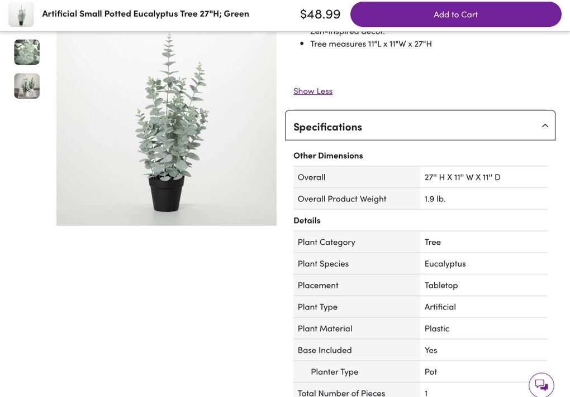Open the live chat bubble icon
Screen dimensions: 570x397
click(541, 385)
